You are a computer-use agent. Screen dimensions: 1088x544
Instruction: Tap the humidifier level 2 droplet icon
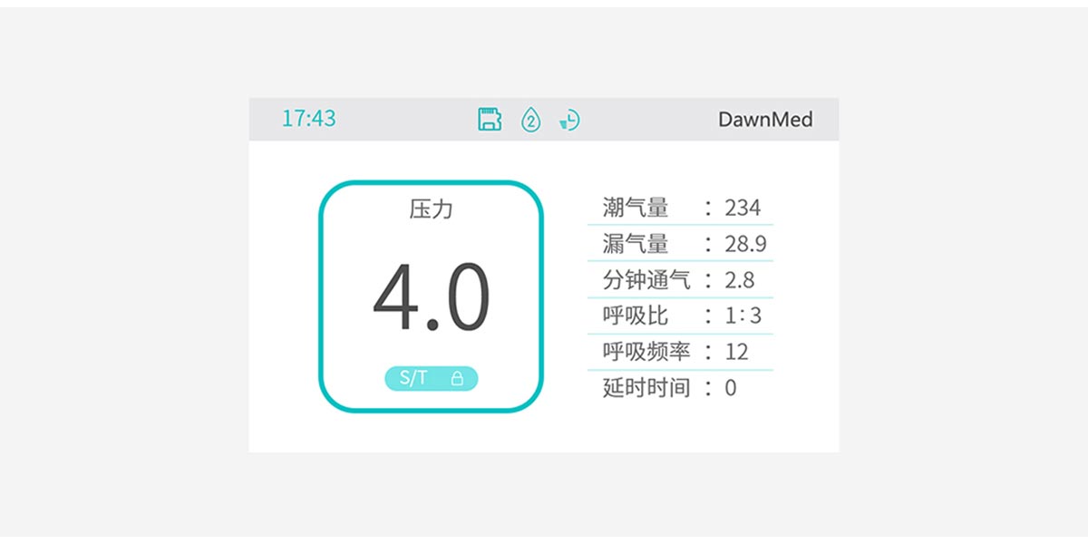(530, 119)
